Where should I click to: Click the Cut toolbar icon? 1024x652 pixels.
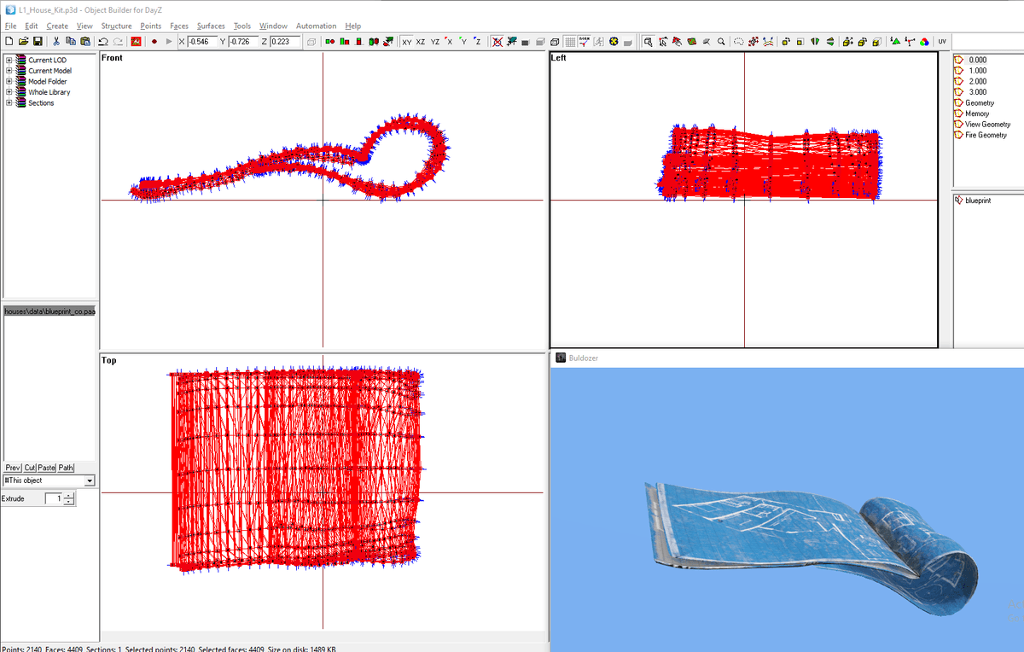click(55, 41)
